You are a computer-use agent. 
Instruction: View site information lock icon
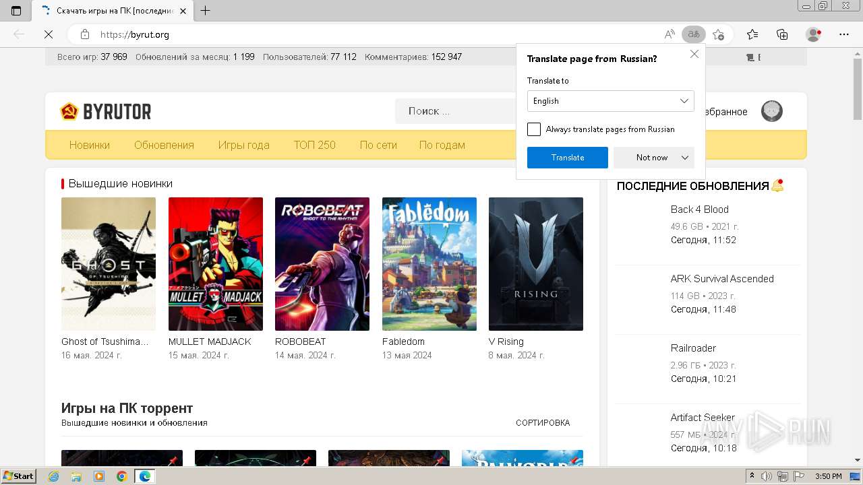84,34
